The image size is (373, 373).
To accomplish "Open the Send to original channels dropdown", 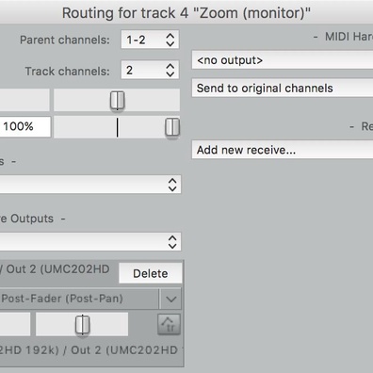I will click(283, 89).
